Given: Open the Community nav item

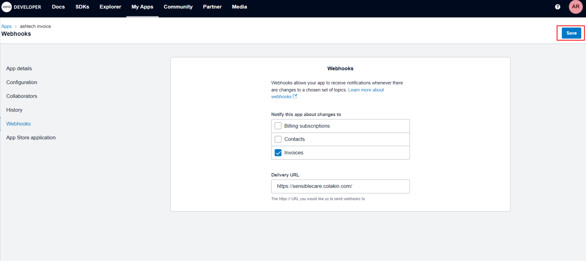Looking at the screenshot, I should pos(178,7).
